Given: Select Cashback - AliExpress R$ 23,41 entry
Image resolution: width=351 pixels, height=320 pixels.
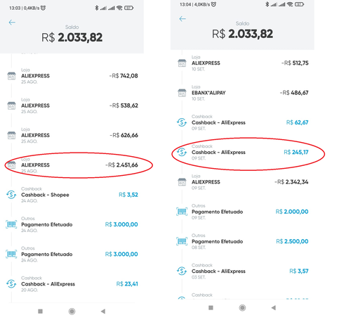Looking at the screenshot, I should coord(72,284).
